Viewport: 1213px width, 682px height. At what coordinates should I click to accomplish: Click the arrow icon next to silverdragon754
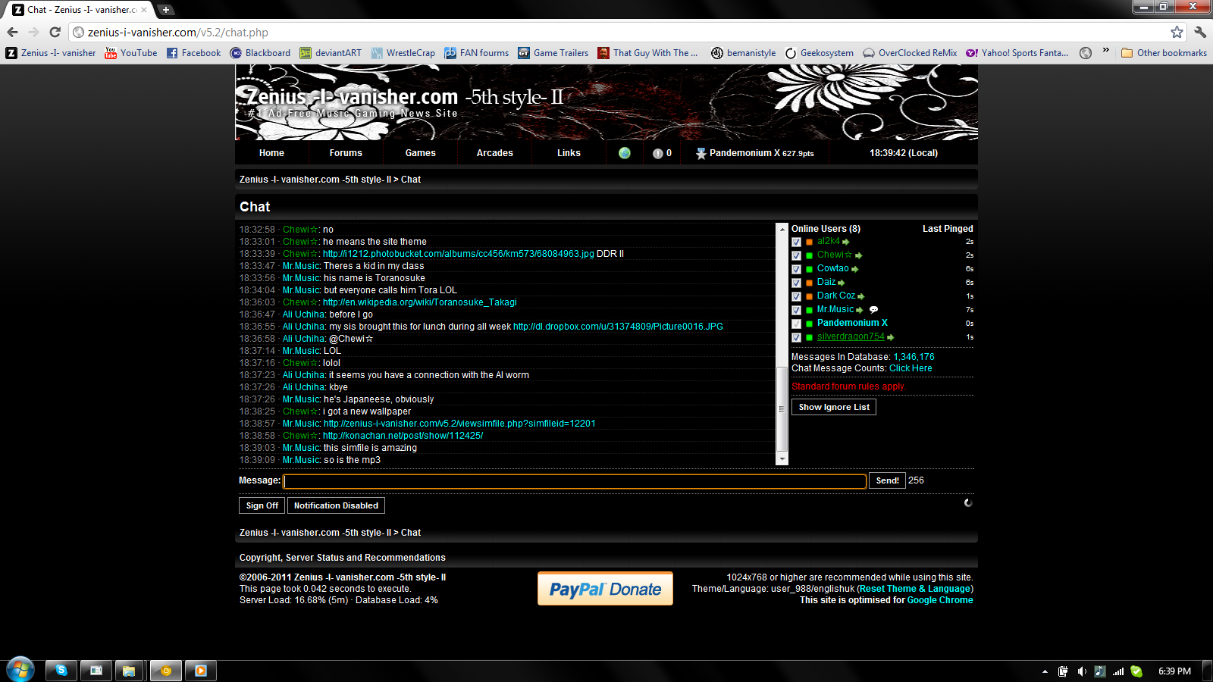coord(891,337)
